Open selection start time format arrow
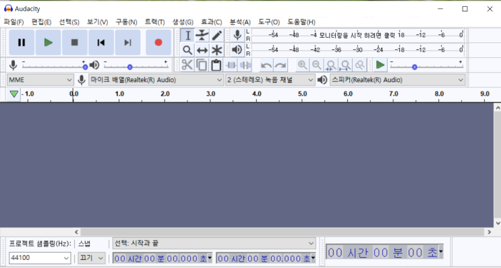Screen dimensions: 501x268 pos(210,257)
